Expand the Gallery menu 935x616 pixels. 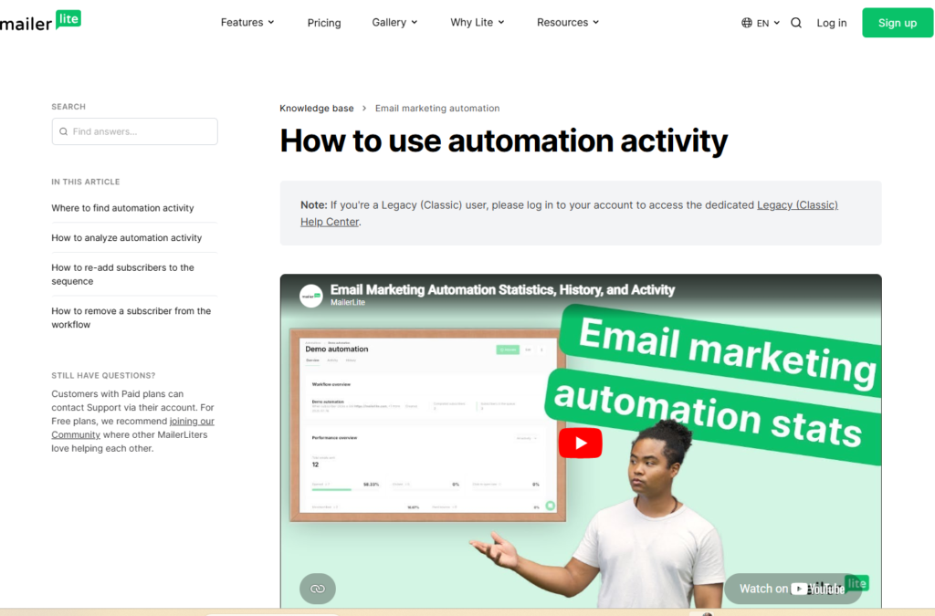(x=394, y=23)
